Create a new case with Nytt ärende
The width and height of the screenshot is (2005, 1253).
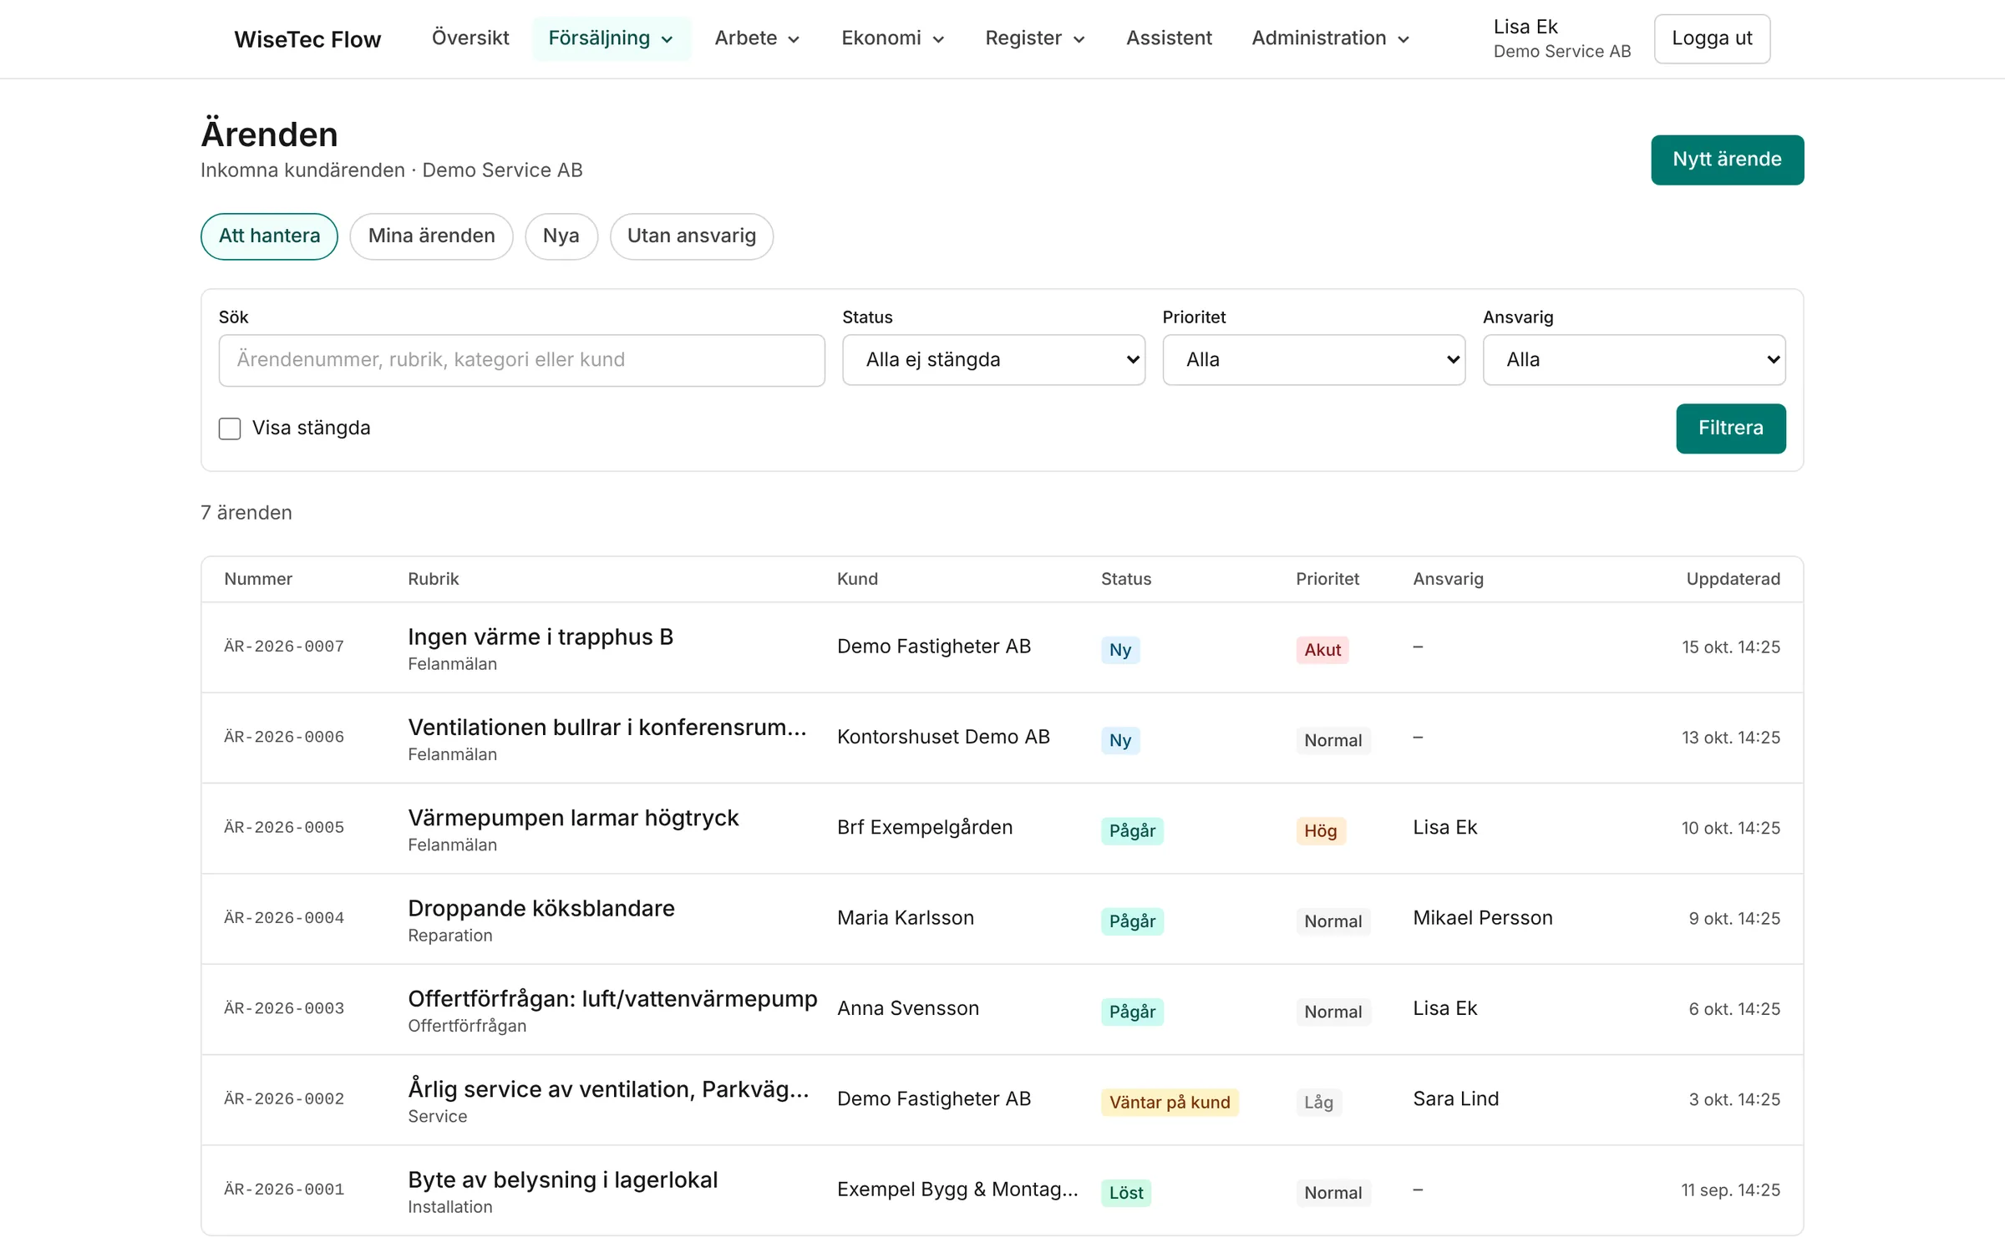click(x=1727, y=160)
